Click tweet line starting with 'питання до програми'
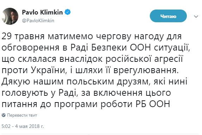Image resolution: width=202 pixels, height=135 pixels. click(86, 104)
